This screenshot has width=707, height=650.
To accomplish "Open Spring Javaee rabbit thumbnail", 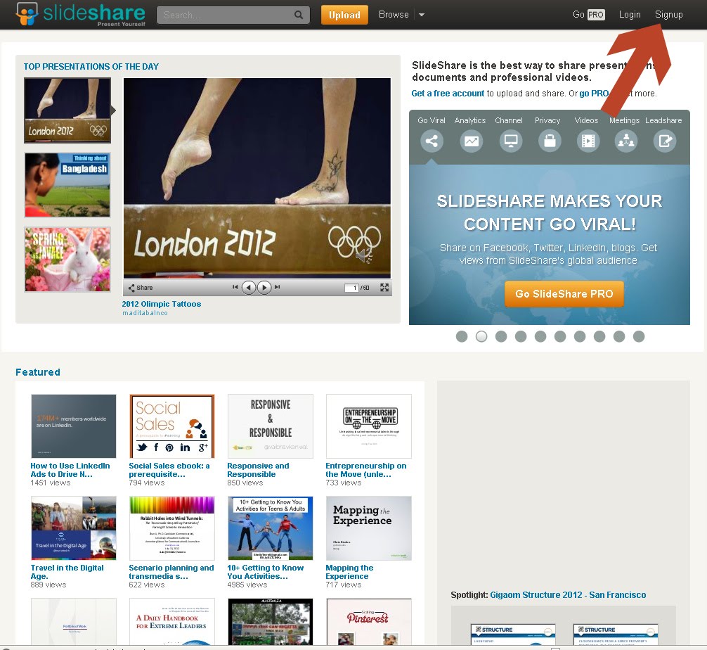I will (x=67, y=260).
